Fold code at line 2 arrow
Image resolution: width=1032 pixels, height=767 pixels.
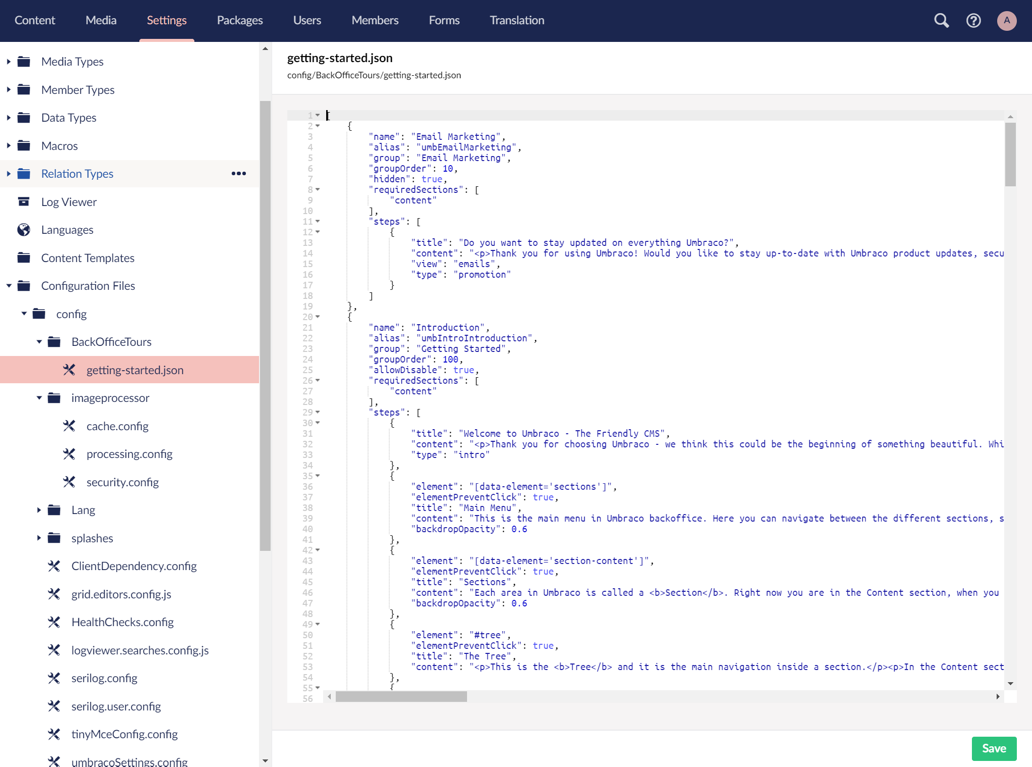[x=318, y=126]
